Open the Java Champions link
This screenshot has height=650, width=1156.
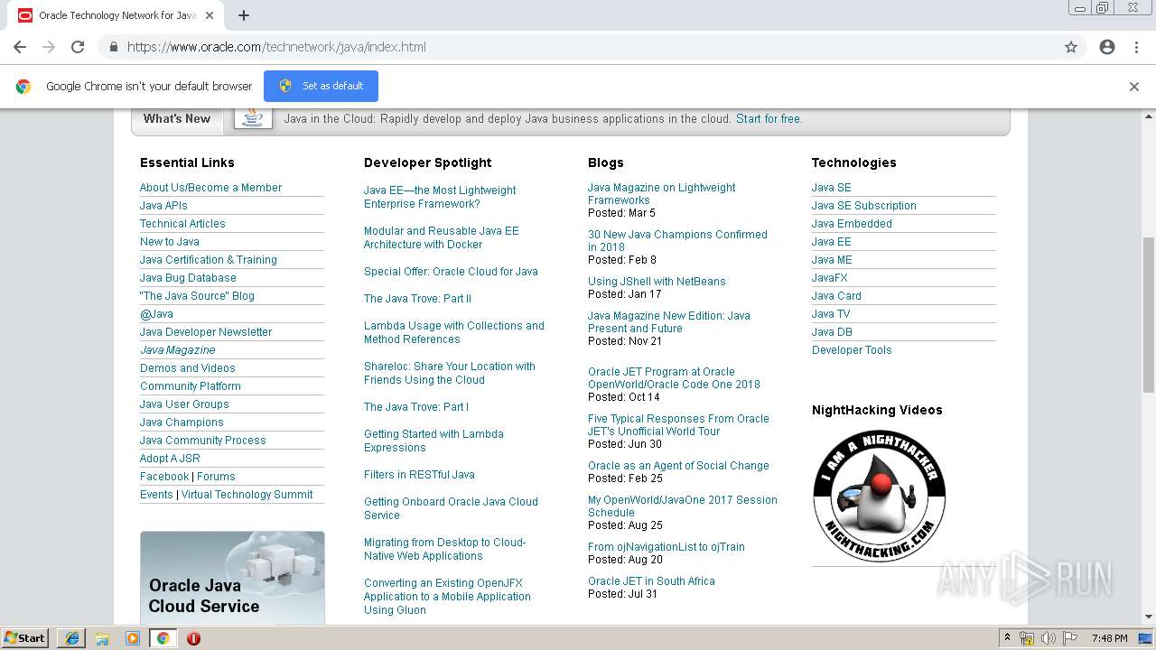(182, 422)
